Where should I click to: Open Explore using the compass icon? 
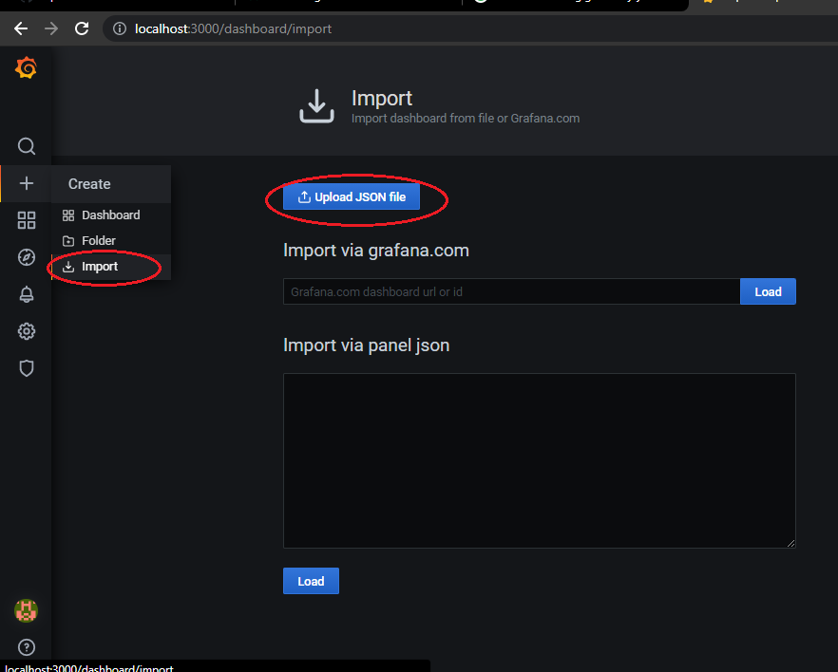click(x=26, y=257)
